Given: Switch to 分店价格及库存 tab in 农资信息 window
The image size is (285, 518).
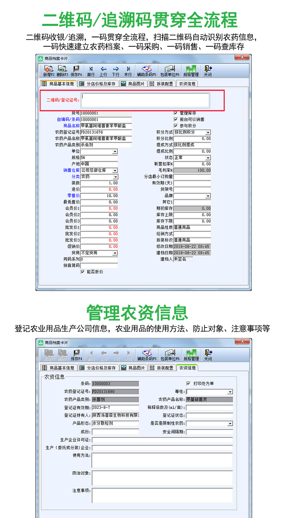Looking at the screenshot, I should [97, 368].
